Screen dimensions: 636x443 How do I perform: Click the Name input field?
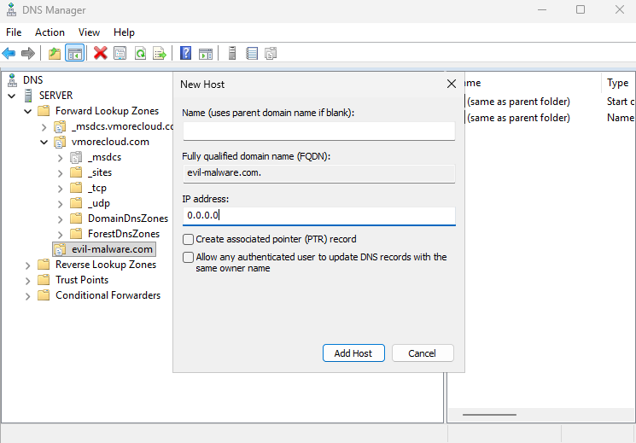pos(318,131)
